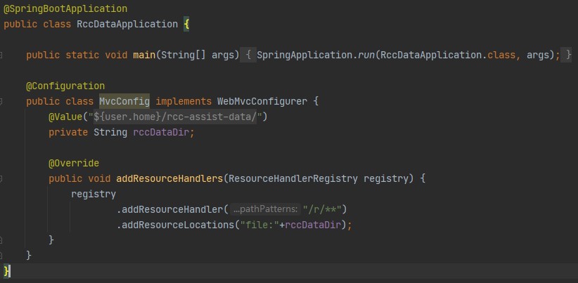Image resolution: width=578 pixels, height=283 pixels.
Task: Click the MvcConfig class closing fold marker
Action: point(4,255)
